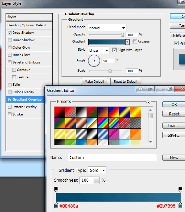Click the double-arrow icon in the Gradient Editor title bar

tap(140, 89)
